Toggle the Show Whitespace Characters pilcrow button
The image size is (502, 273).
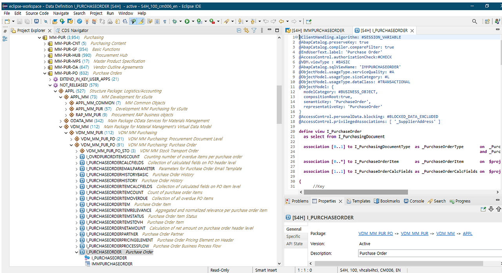(x=165, y=22)
